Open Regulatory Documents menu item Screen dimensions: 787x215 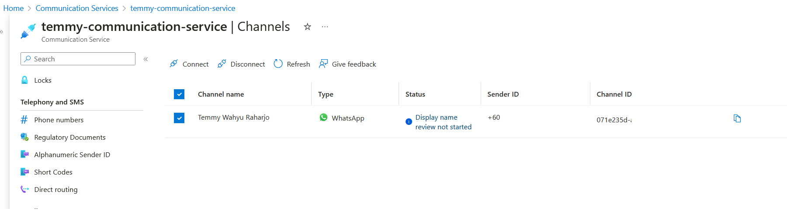70,137
